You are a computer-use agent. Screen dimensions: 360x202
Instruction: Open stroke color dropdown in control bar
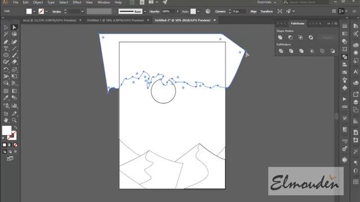click(47, 11)
